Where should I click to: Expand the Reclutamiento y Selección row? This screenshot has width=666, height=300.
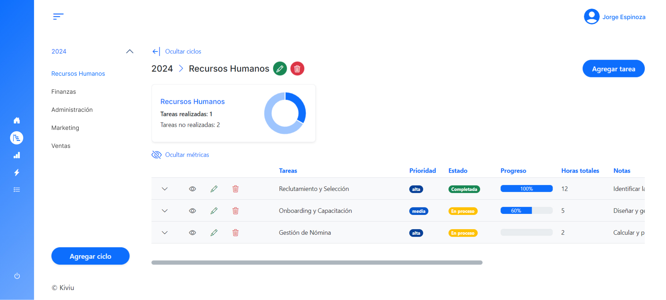click(x=165, y=189)
